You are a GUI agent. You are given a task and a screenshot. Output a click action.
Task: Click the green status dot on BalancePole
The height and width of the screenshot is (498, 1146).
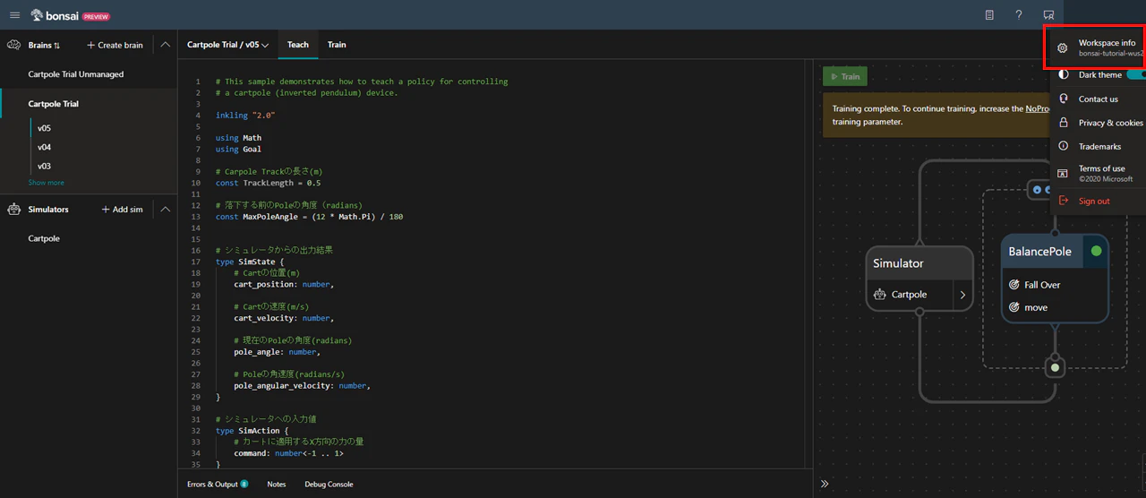1096,252
